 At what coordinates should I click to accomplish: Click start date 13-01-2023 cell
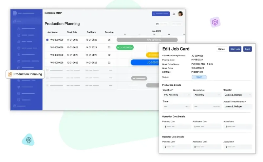(72, 55)
